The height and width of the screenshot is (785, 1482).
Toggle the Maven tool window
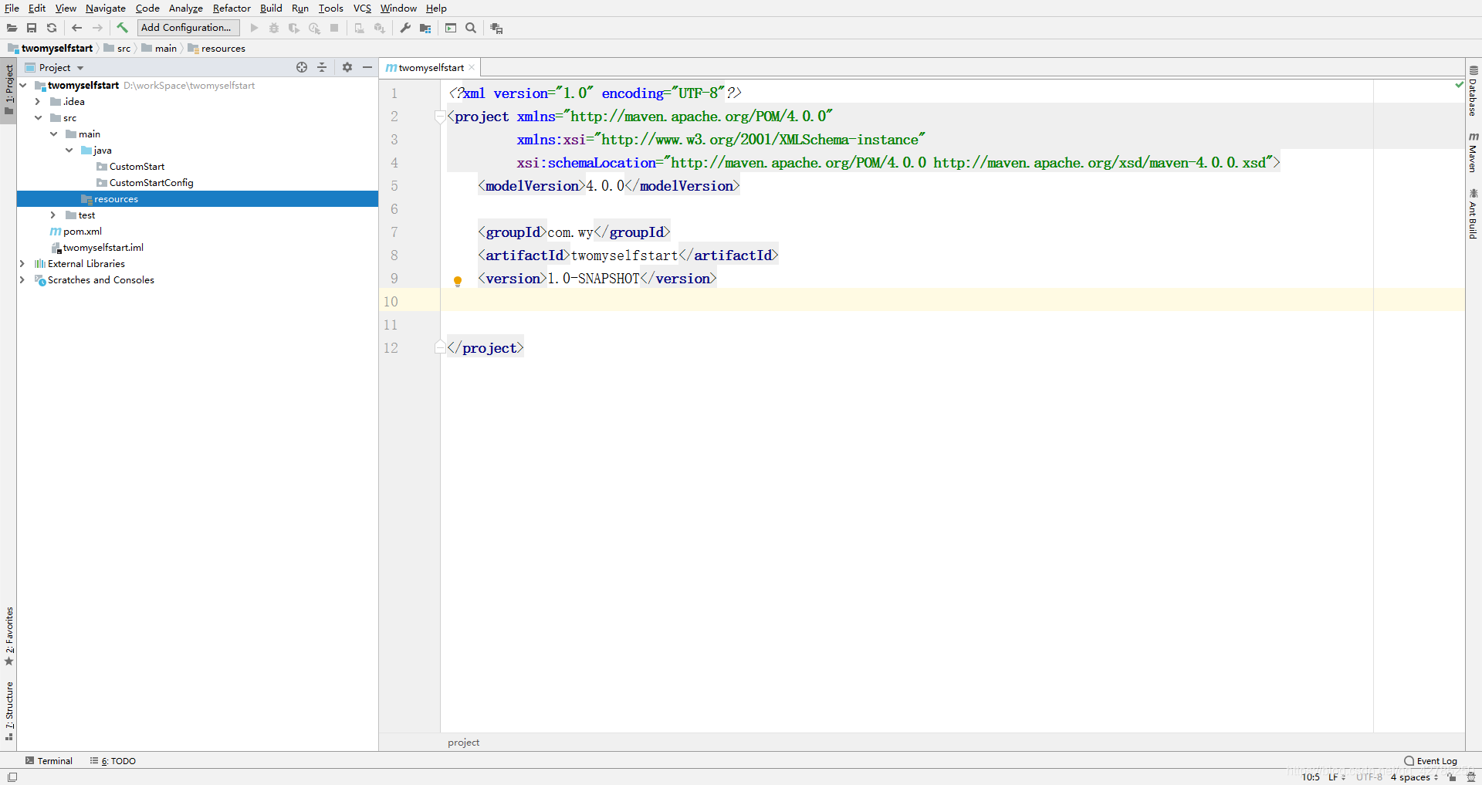1474,152
